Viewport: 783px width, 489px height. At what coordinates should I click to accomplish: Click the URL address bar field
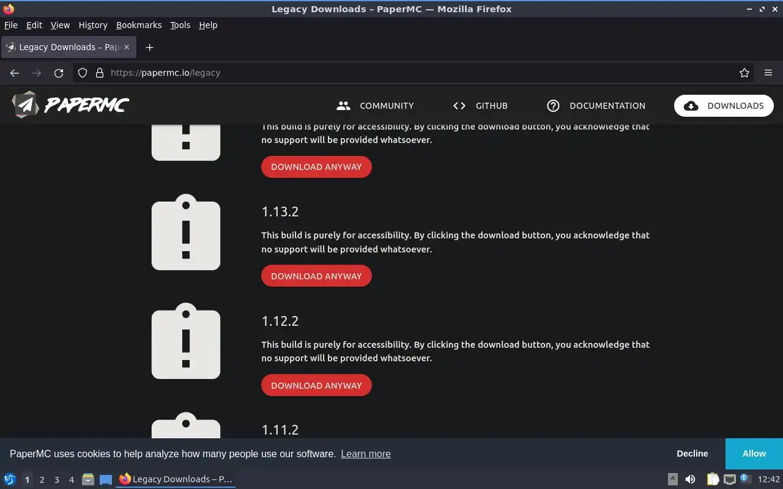click(414, 73)
